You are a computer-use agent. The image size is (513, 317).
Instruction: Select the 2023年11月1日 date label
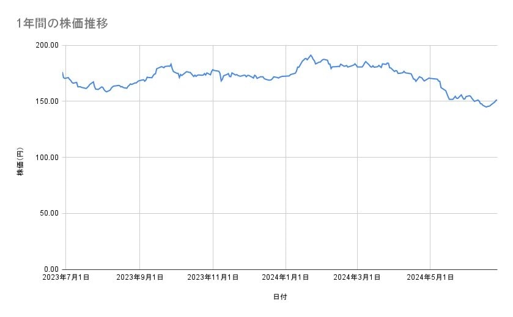click(213, 277)
